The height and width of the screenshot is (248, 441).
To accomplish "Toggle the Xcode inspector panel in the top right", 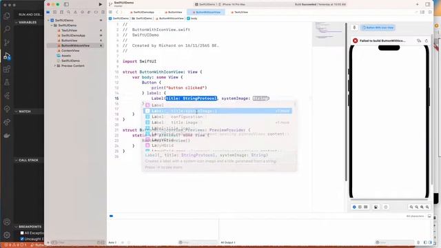I will coord(428,4).
